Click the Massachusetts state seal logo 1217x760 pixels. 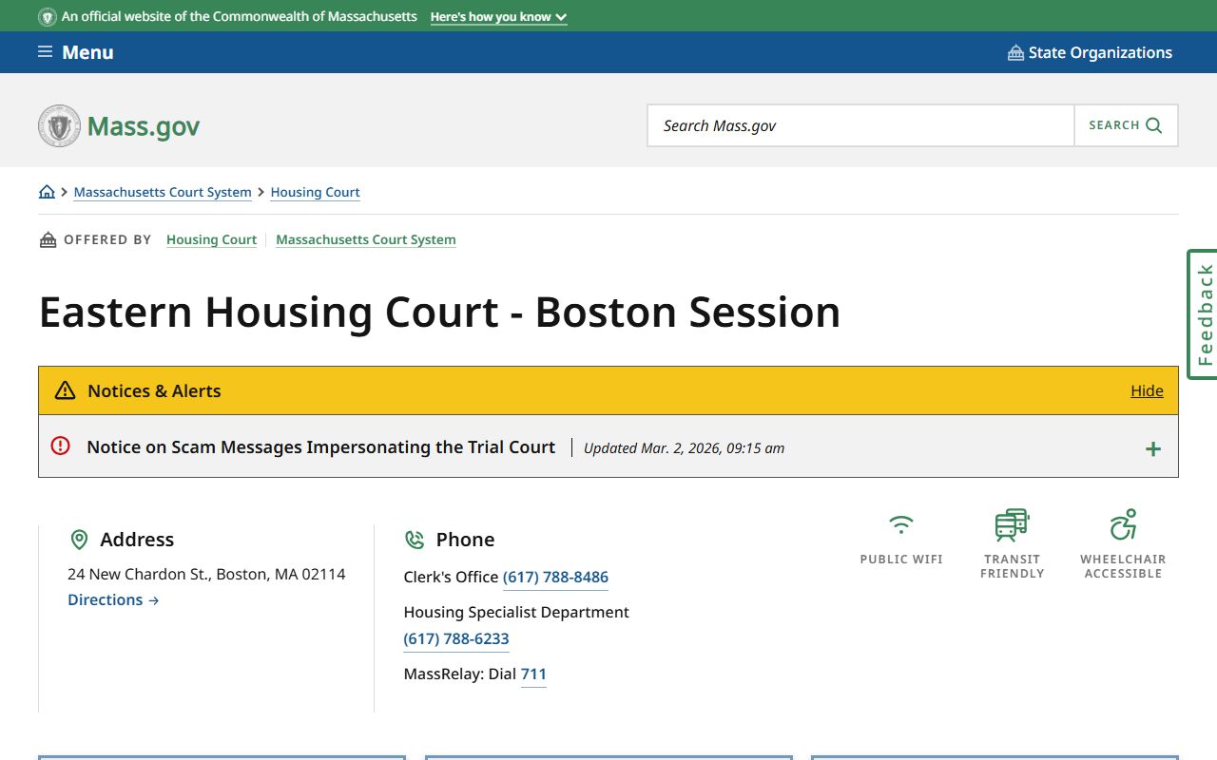59,125
